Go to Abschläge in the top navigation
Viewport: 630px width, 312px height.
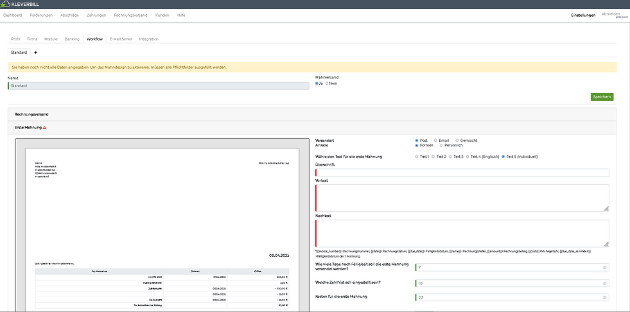pos(69,15)
